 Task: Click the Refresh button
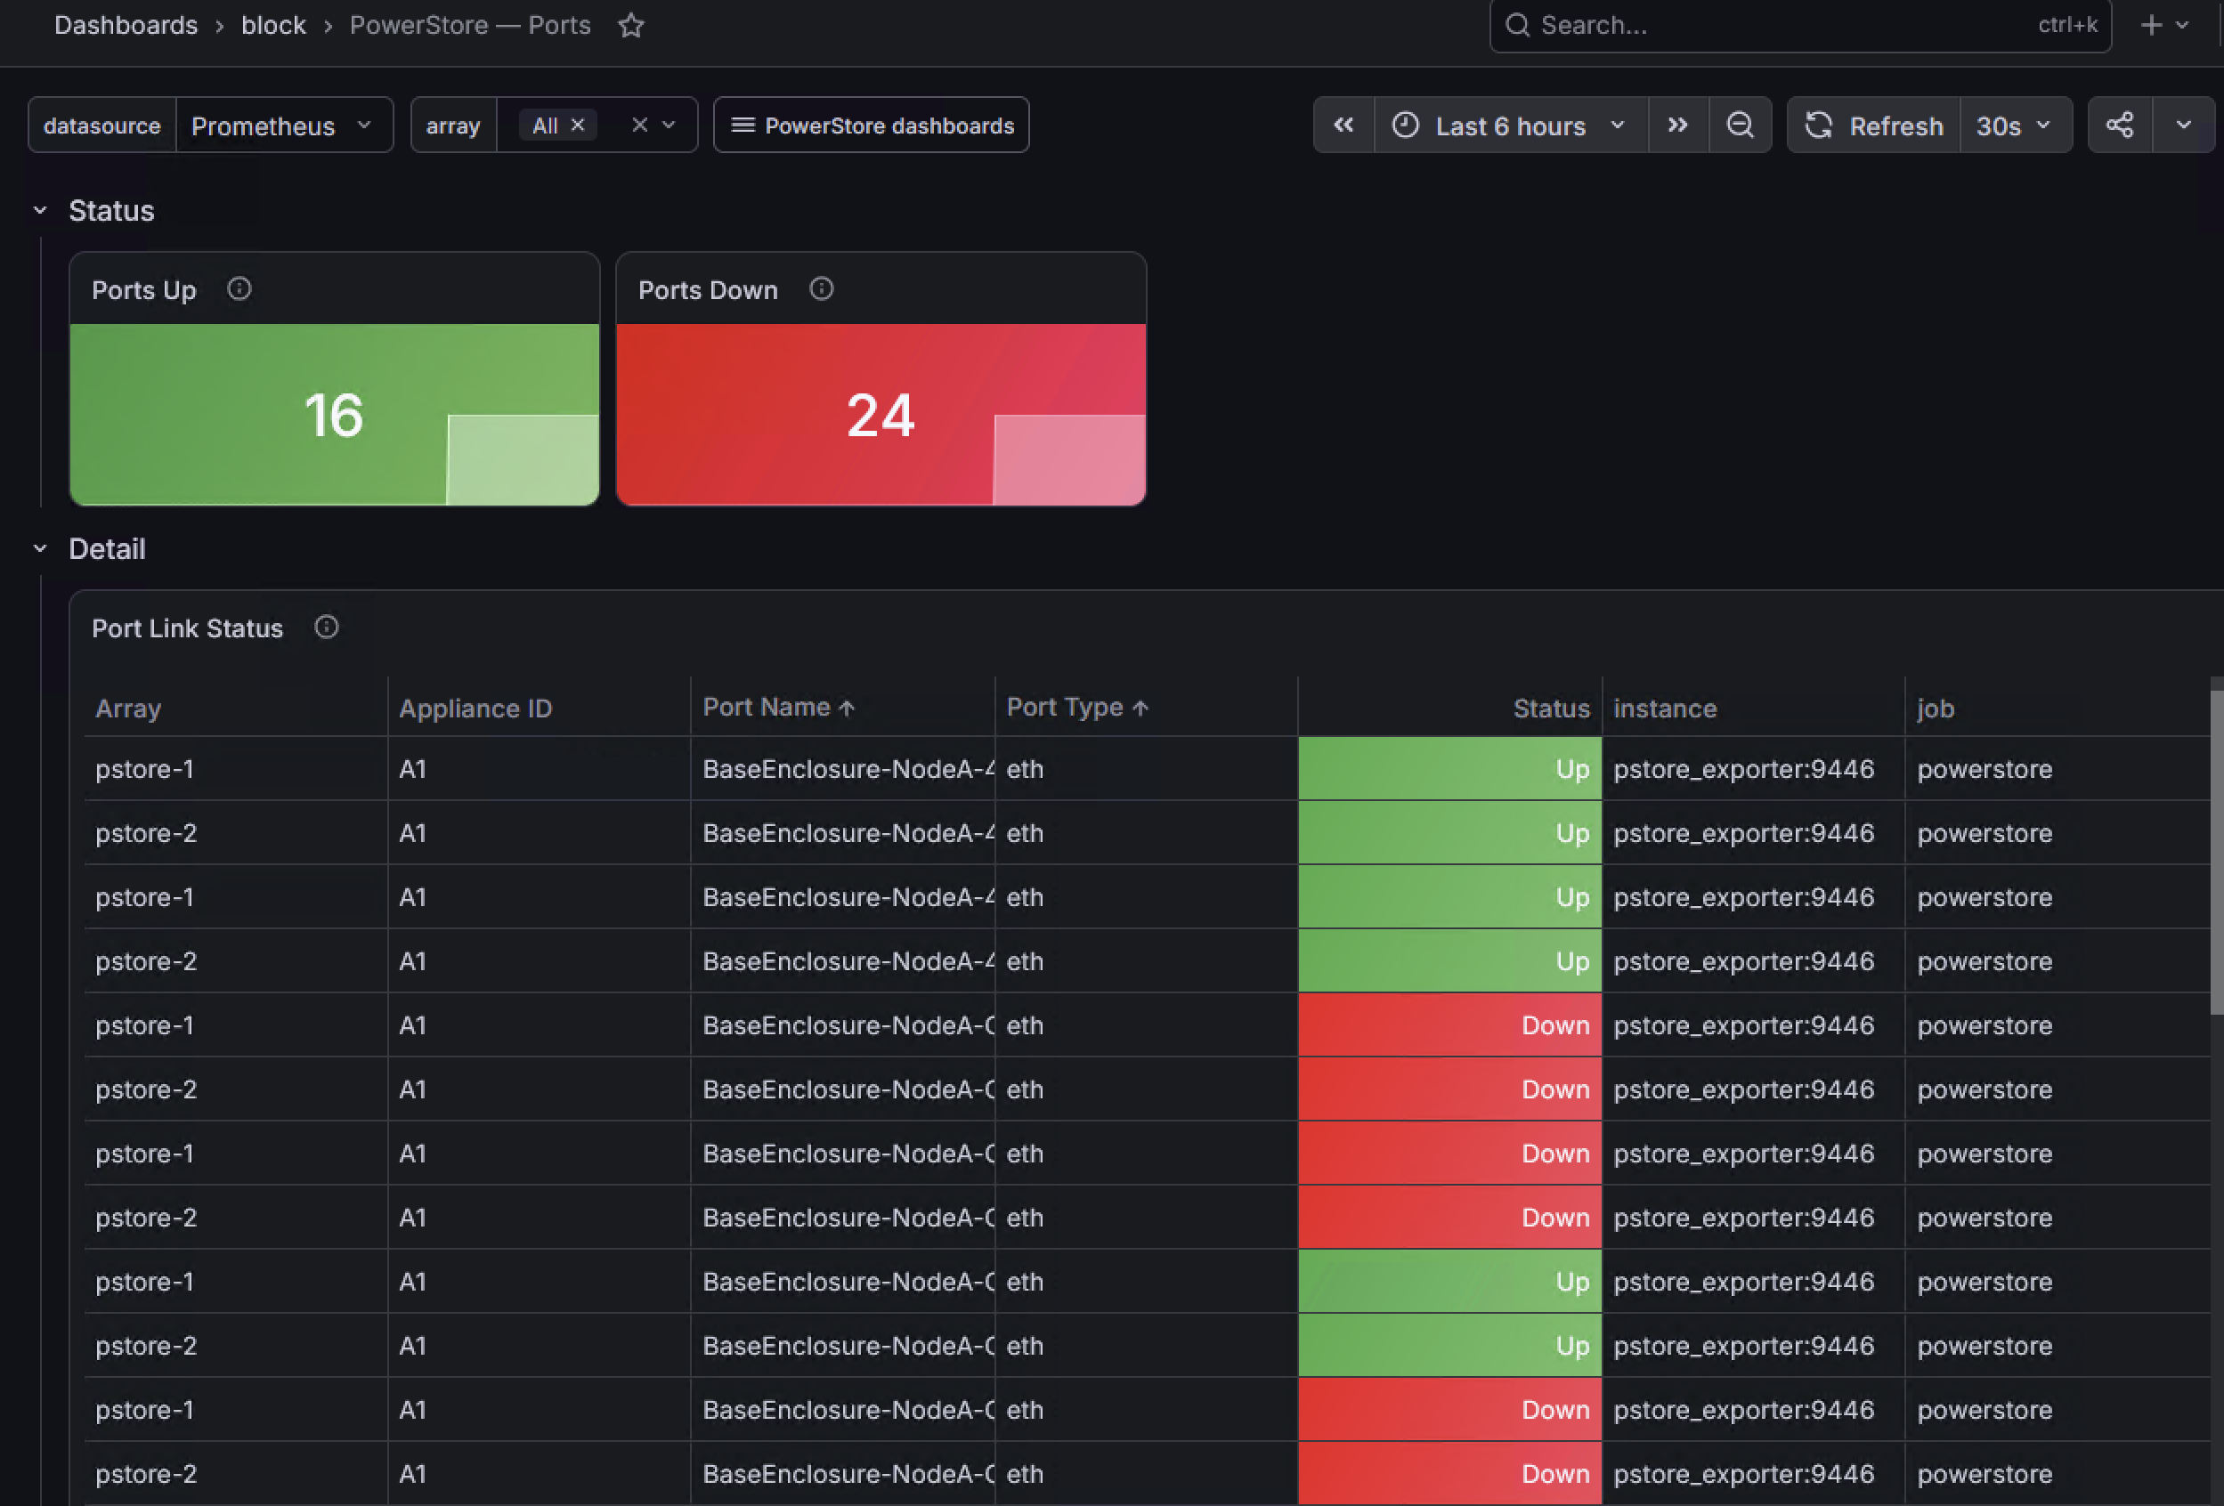tap(1874, 125)
